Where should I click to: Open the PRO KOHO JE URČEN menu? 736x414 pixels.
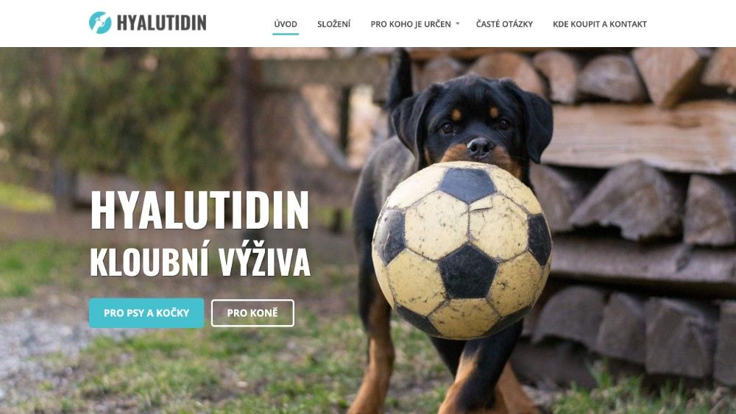[411, 24]
